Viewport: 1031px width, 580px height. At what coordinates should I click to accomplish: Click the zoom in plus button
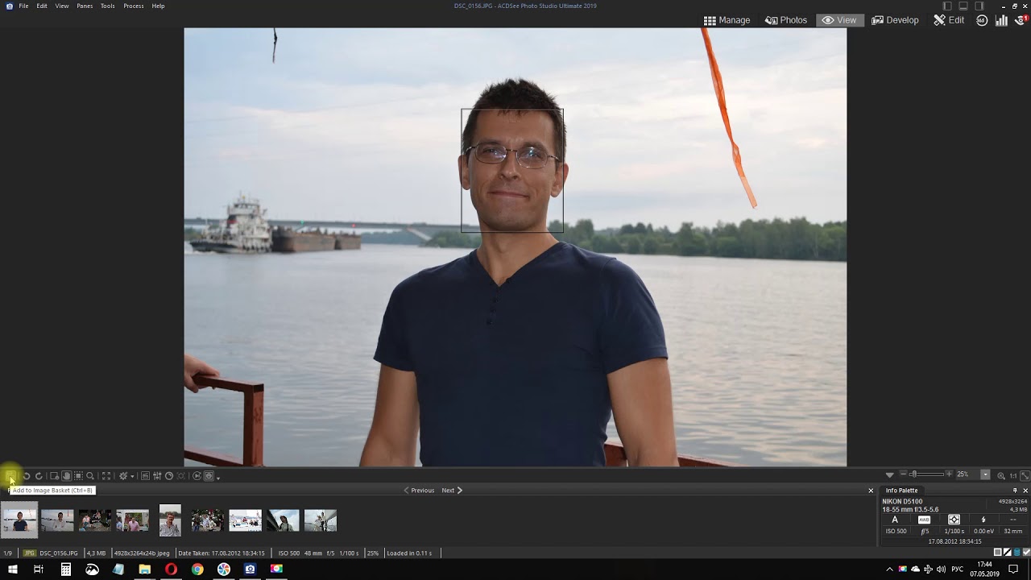950,474
